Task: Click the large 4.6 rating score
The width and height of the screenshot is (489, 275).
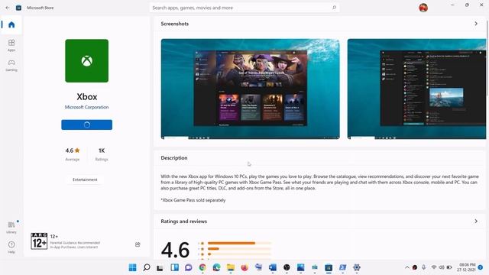Action: point(175,250)
